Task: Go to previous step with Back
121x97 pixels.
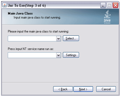Action: point(63,89)
